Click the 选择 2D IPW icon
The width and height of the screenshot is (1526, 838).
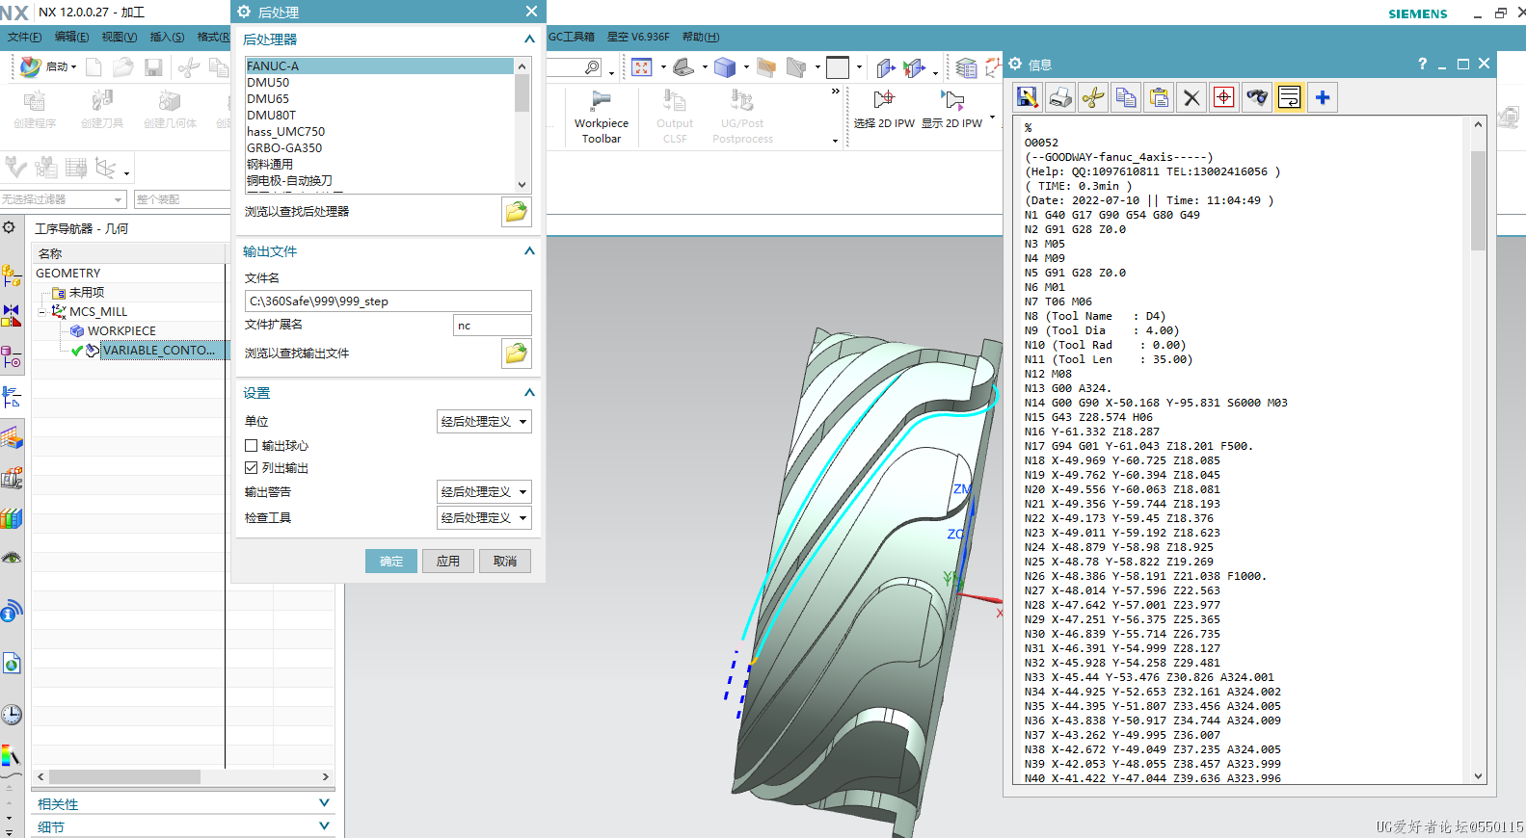coord(884,99)
